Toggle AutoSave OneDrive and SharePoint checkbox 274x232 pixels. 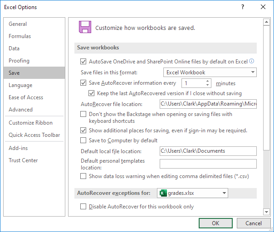(x=83, y=61)
